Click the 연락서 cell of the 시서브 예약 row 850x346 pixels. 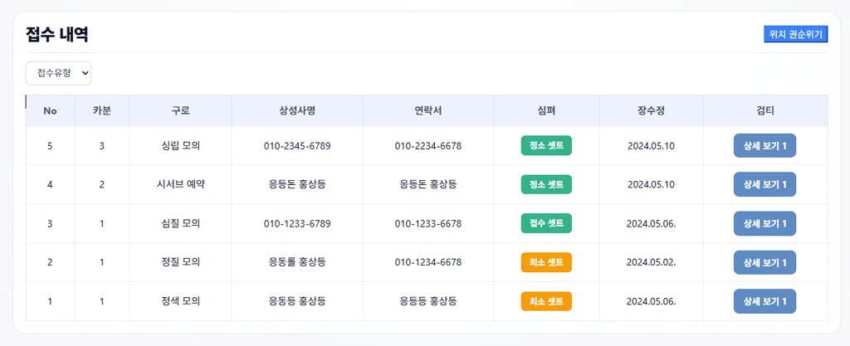(428, 184)
